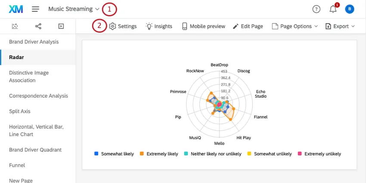The image size is (366, 183).
Task: Toggle the Extremely likely legend series
Action: point(159,154)
